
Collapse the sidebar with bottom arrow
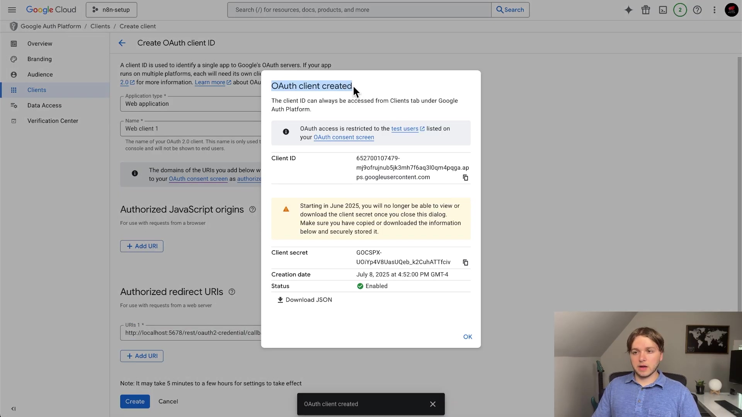14,409
